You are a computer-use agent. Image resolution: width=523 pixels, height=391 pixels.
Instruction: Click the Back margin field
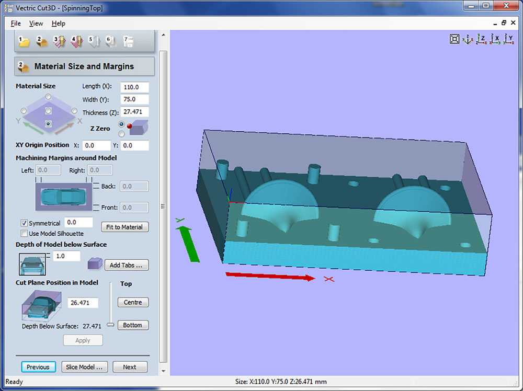point(134,186)
